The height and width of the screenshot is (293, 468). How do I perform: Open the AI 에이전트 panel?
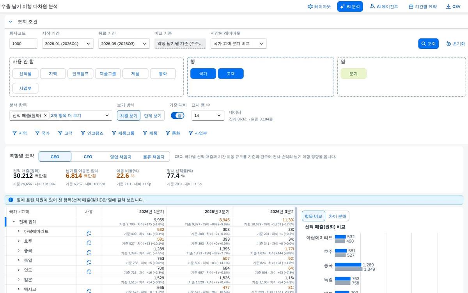click(x=384, y=7)
